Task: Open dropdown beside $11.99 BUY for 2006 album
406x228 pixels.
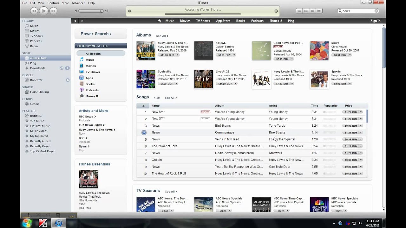Action: coord(178,55)
